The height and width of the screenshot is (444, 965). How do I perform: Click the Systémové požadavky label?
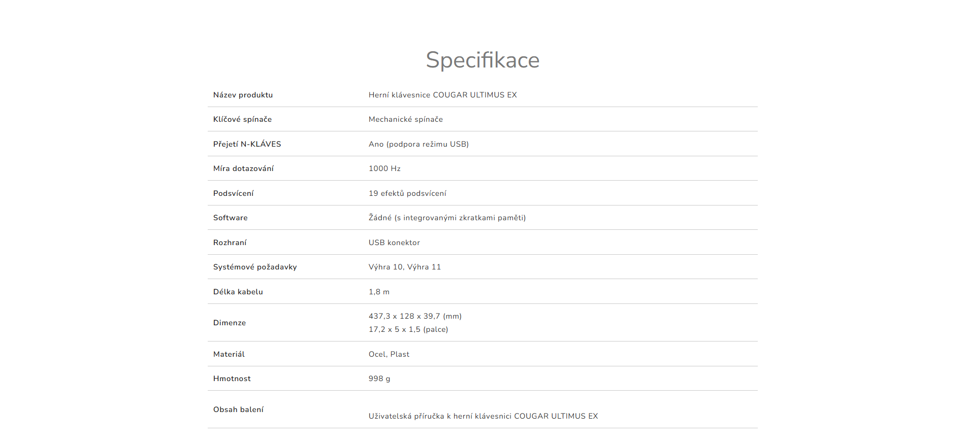click(x=255, y=267)
